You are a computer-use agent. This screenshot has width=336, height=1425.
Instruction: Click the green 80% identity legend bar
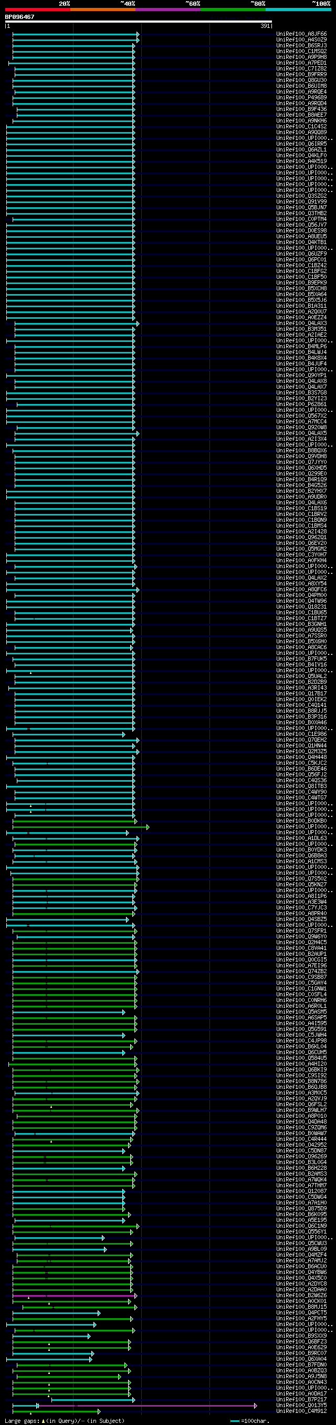(234, 9)
